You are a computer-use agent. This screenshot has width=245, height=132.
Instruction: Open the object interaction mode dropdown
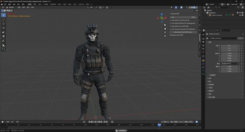tap(11, 7)
